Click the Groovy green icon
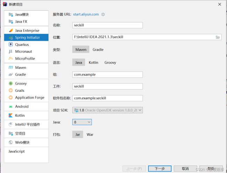The width and height of the screenshot is (227, 173). (11, 84)
